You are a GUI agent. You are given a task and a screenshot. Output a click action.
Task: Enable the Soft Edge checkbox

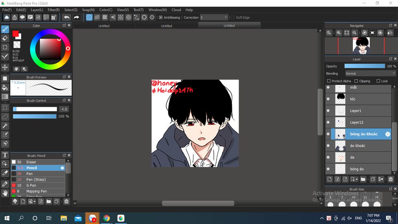(233, 17)
